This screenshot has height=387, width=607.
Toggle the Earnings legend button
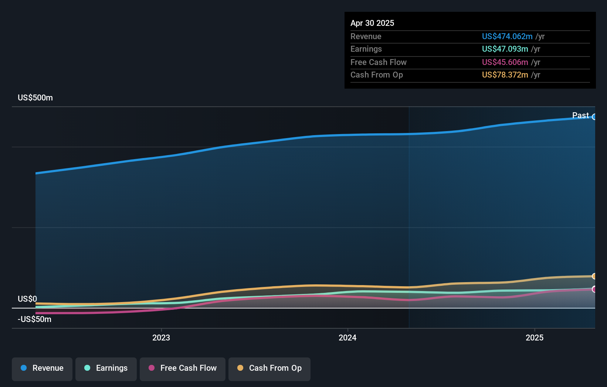(106, 369)
